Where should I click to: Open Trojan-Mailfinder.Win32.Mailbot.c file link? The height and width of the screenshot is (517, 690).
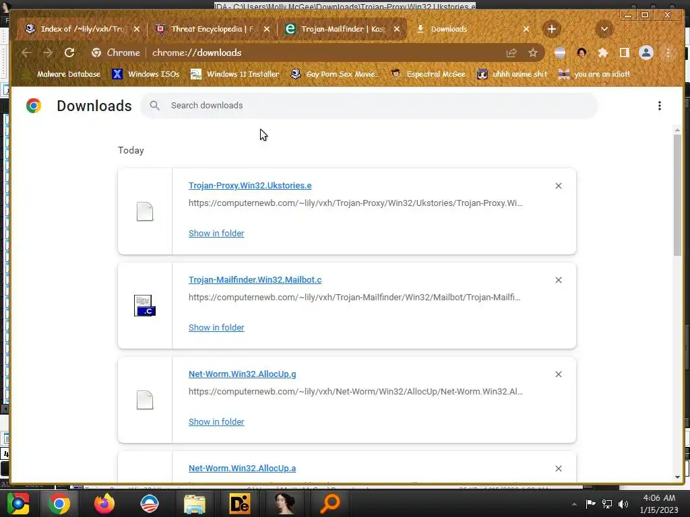coord(255,279)
